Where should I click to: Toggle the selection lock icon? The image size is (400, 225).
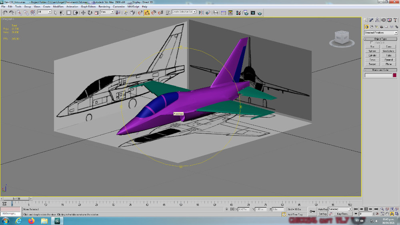(x=226, y=209)
